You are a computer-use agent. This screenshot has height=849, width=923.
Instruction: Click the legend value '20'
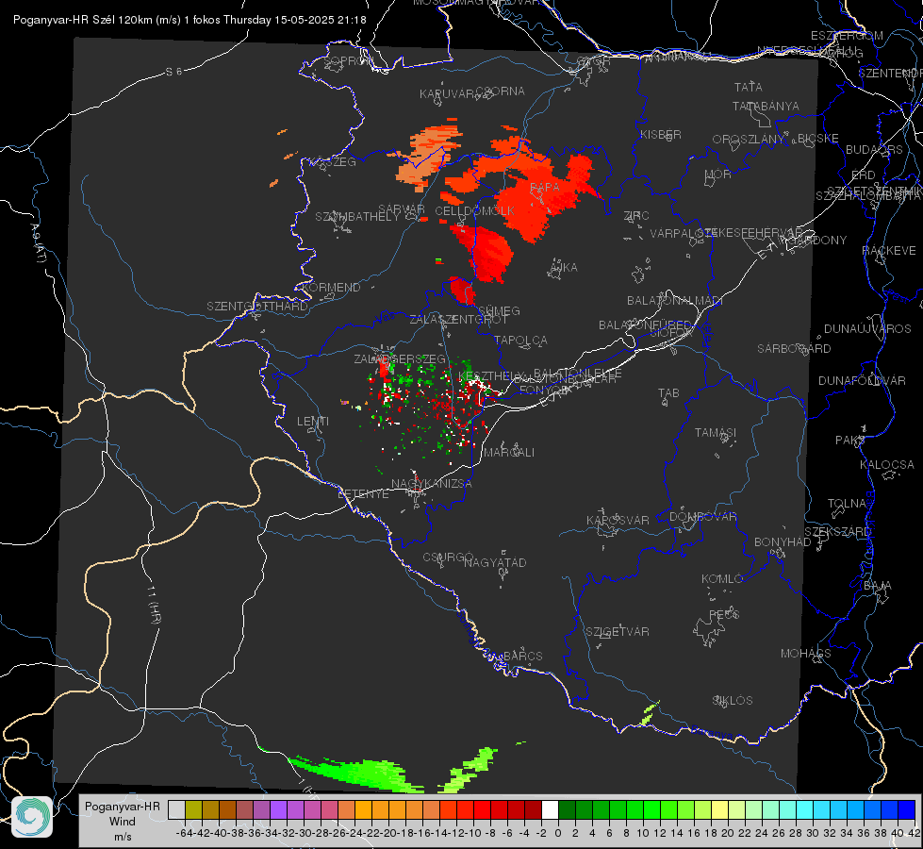click(728, 833)
